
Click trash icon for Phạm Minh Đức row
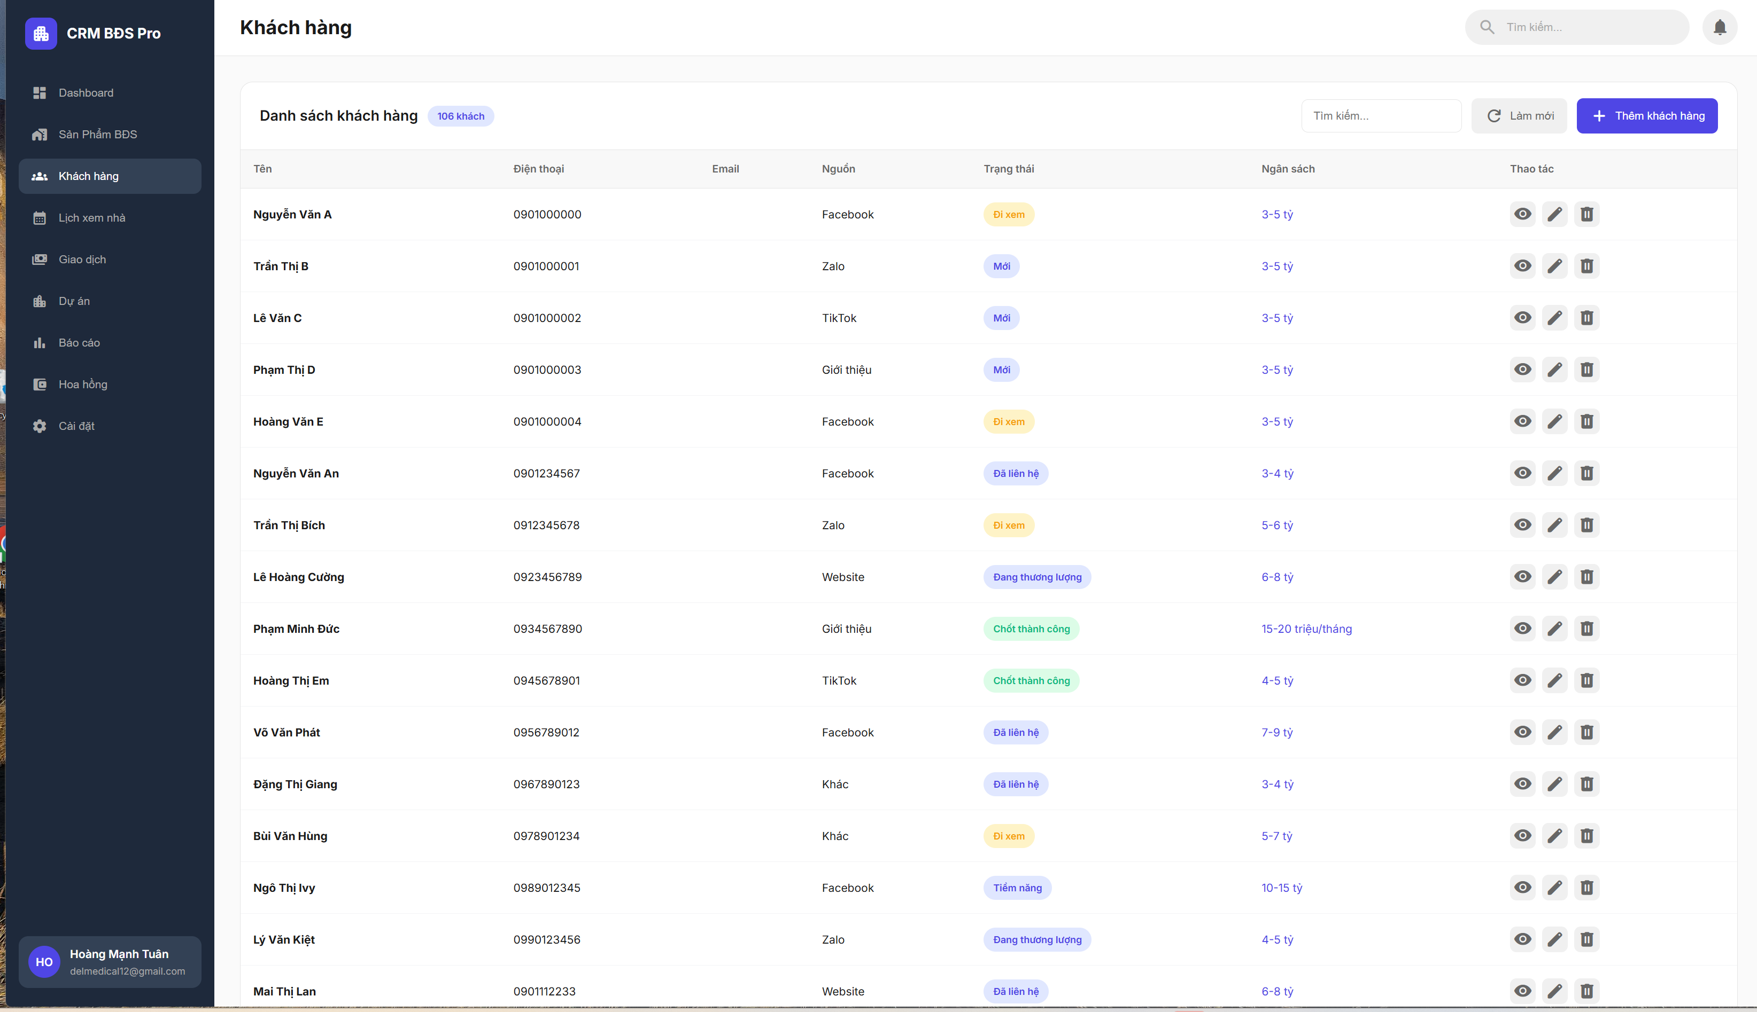coord(1586,629)
